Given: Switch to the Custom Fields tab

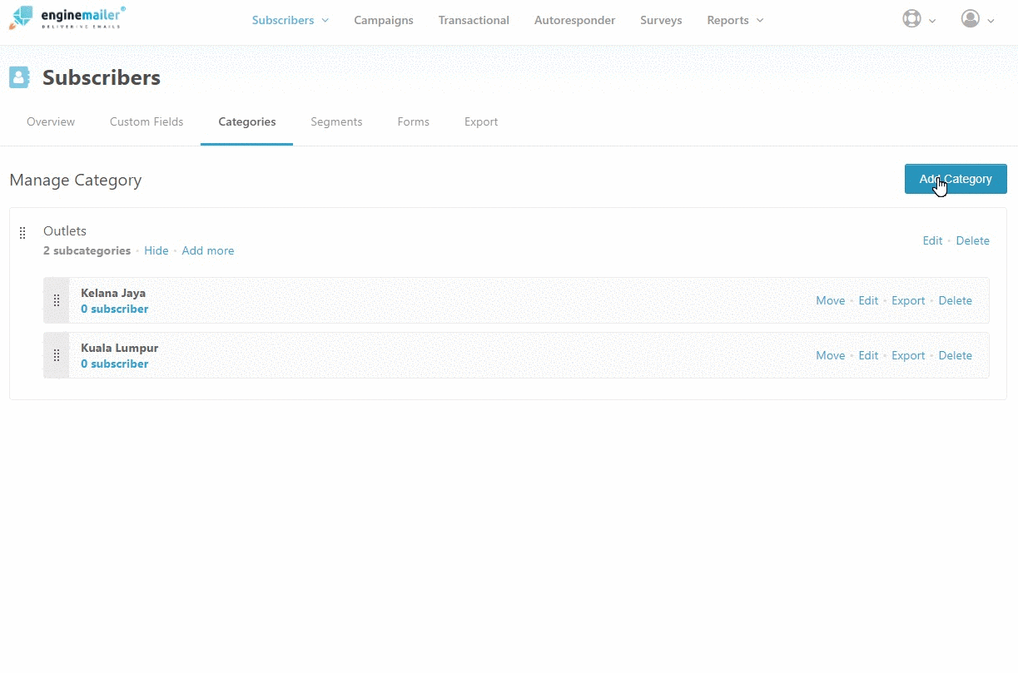Looking at the screenshot, I should pyautogui.click(x=146, y=121).
